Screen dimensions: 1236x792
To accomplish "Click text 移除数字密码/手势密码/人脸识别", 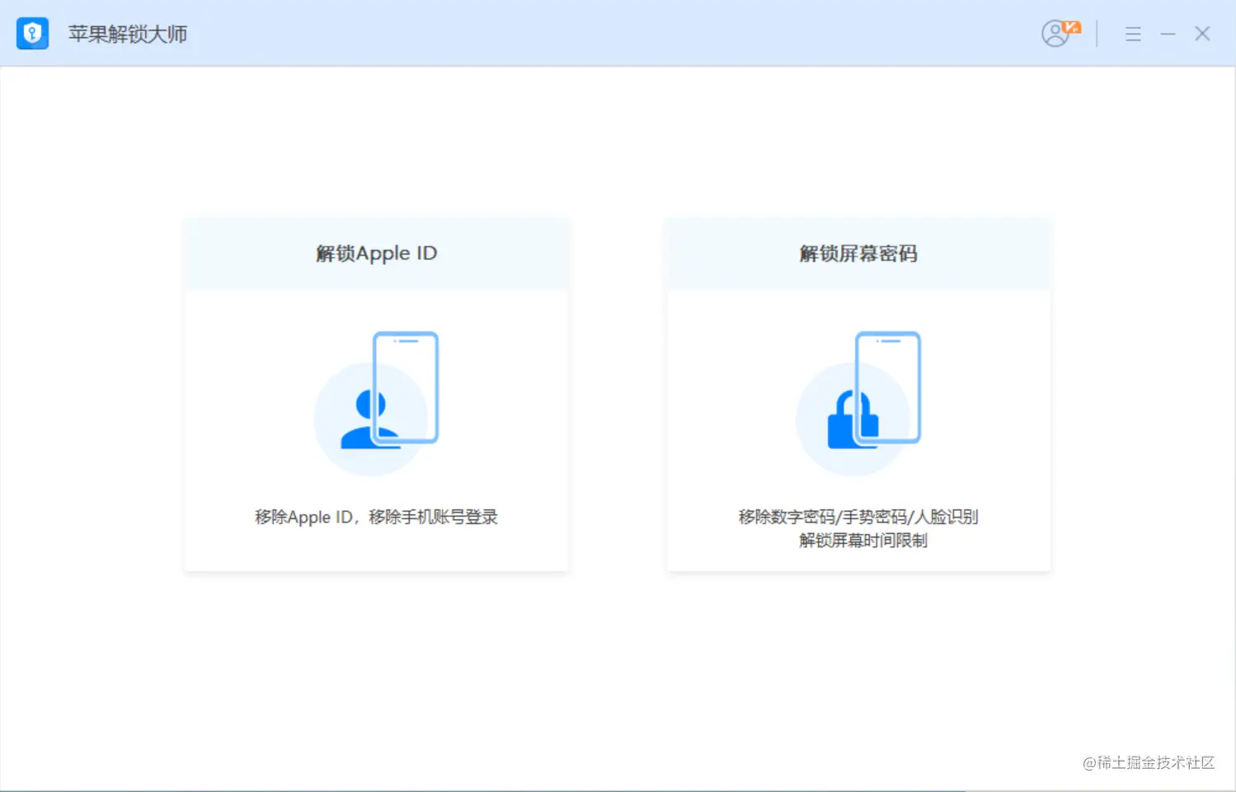I will tap(858, 517).
